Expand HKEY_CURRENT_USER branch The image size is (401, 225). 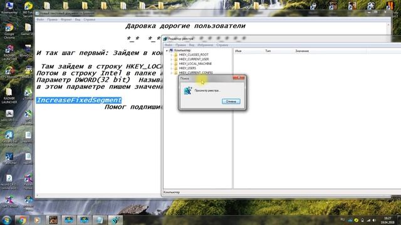171,59
